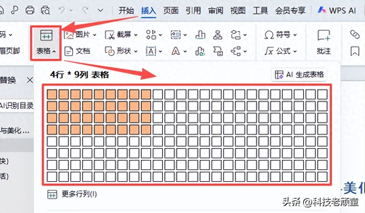Click the WordArt letter A icon
The height and width of the screenshot is (213, 365).
point(176,51)
